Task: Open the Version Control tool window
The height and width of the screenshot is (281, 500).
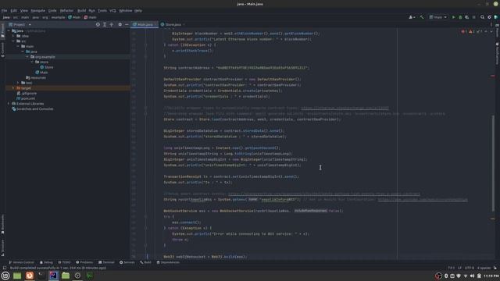Action: [21, 262]
